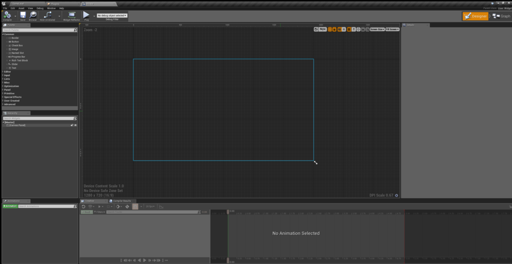Select Named Slot widget in the palette
Image resolution: width=512 pixels, height=264 pixels.
(x=17, y=53)
